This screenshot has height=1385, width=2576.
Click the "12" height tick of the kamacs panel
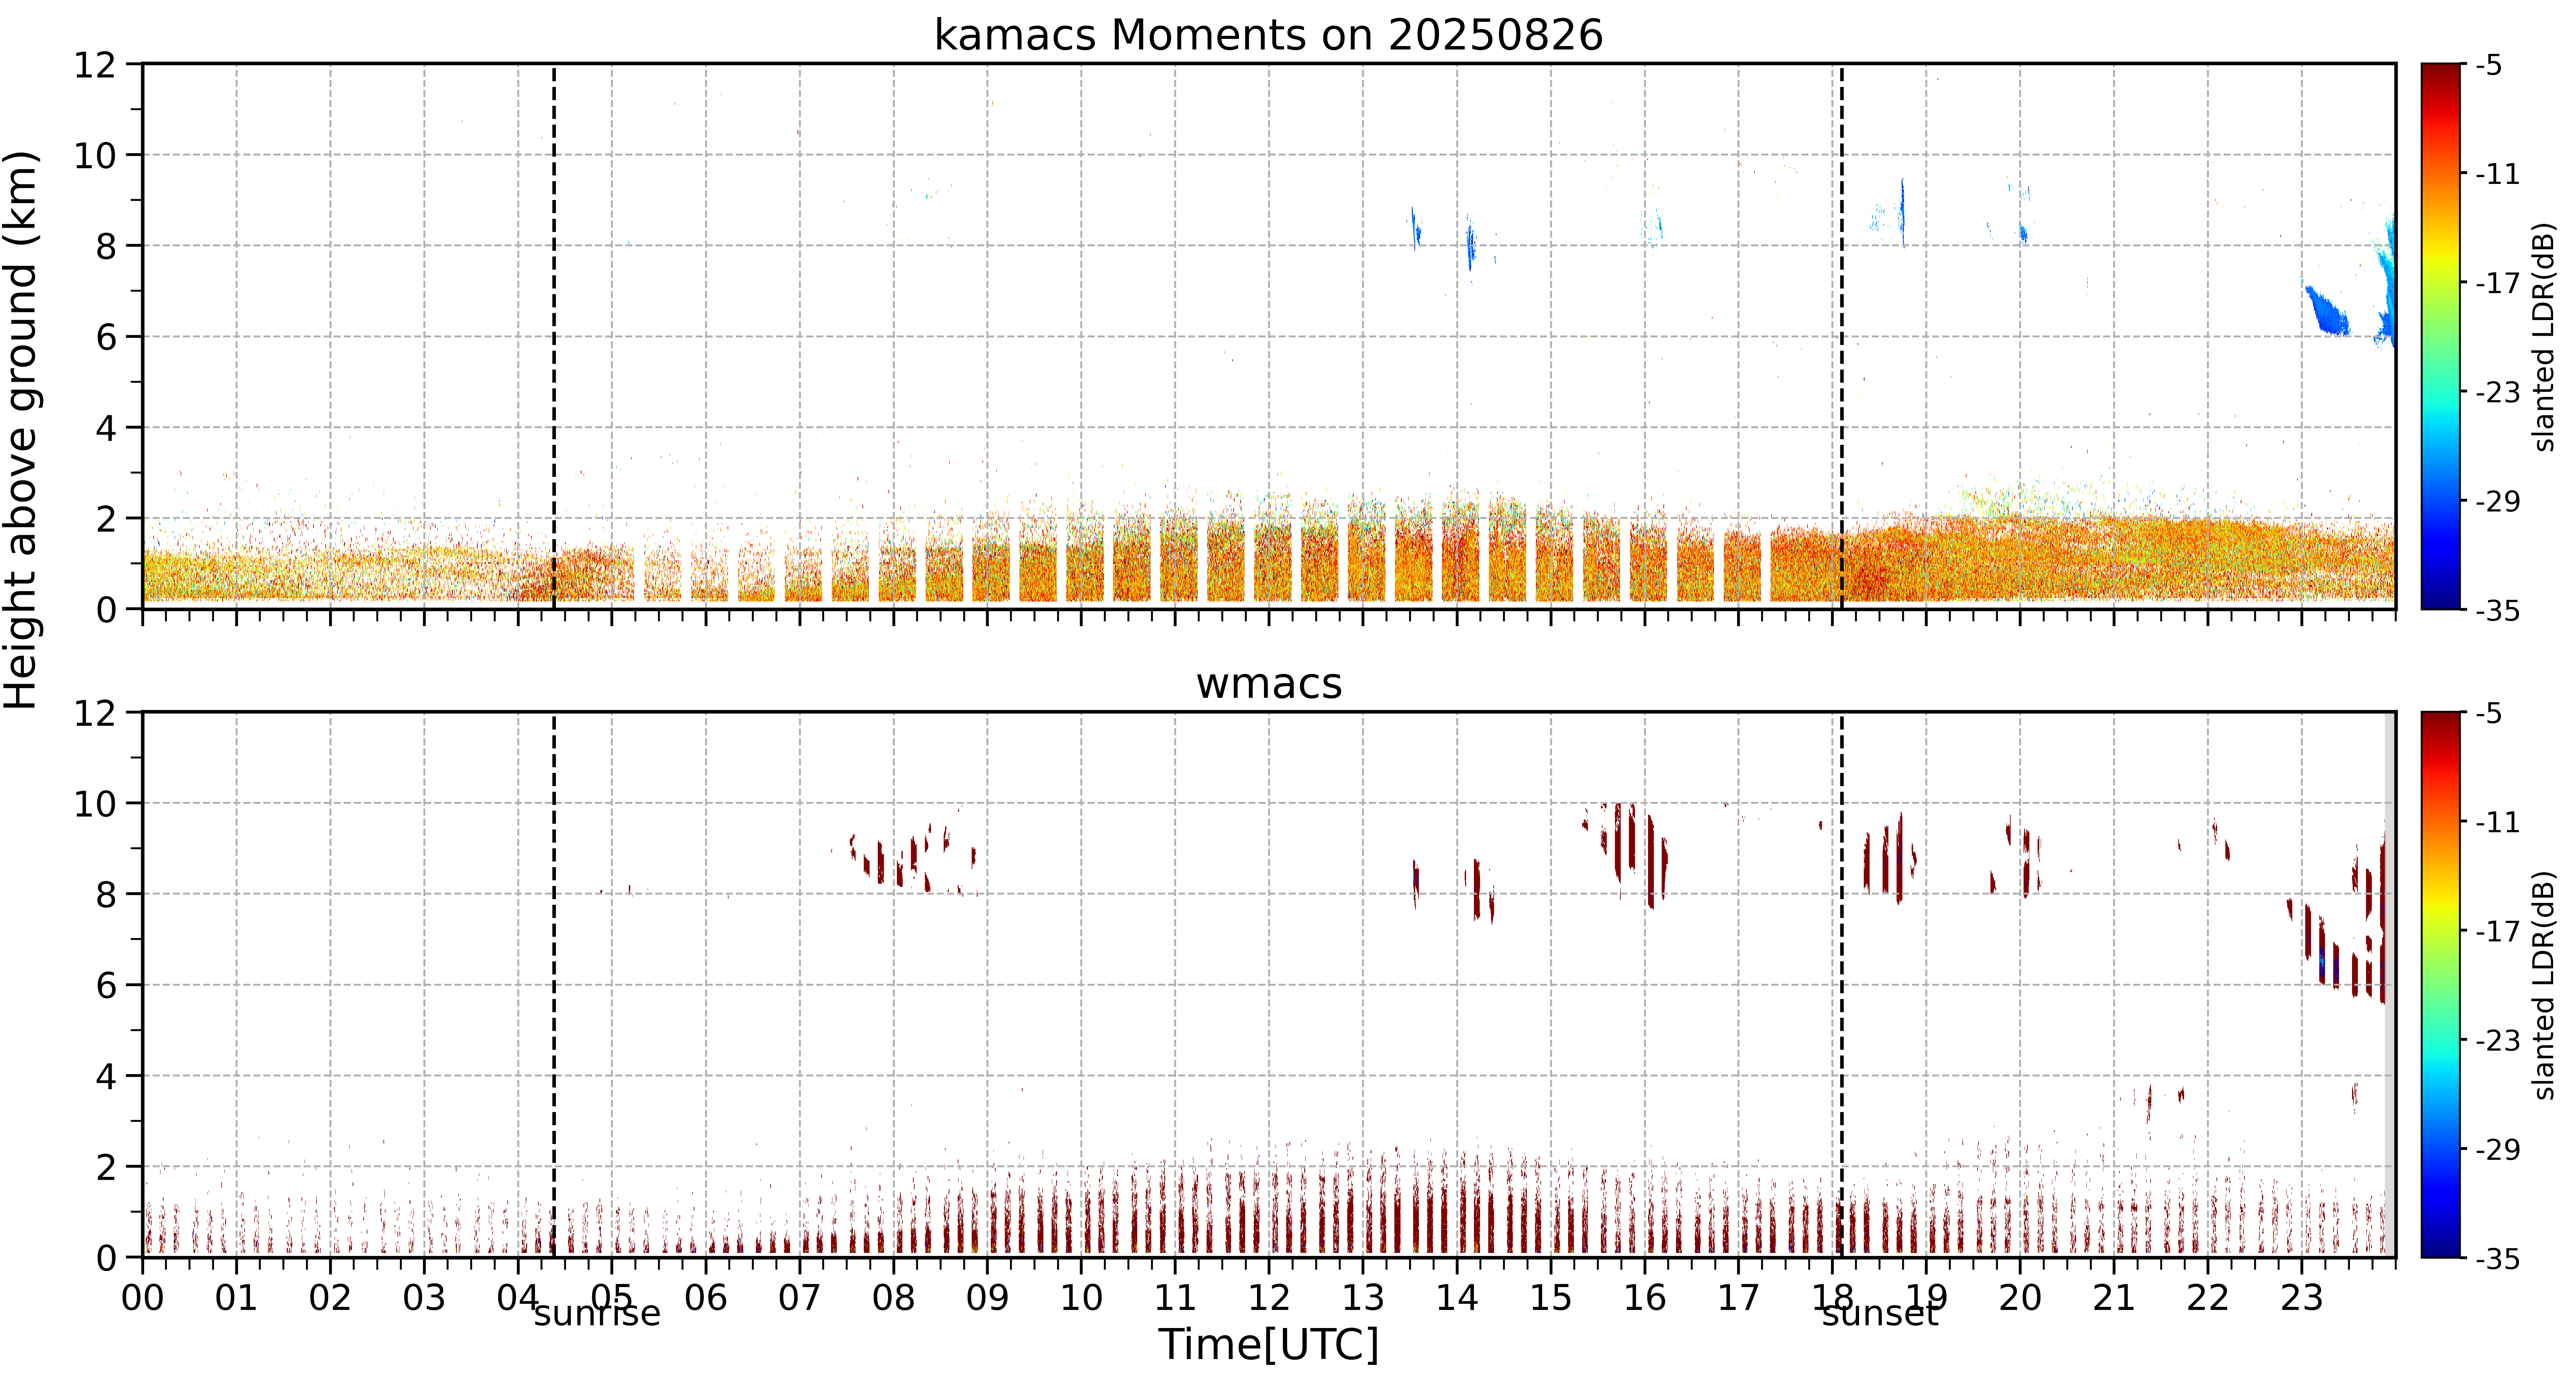[x=95, y=65]
